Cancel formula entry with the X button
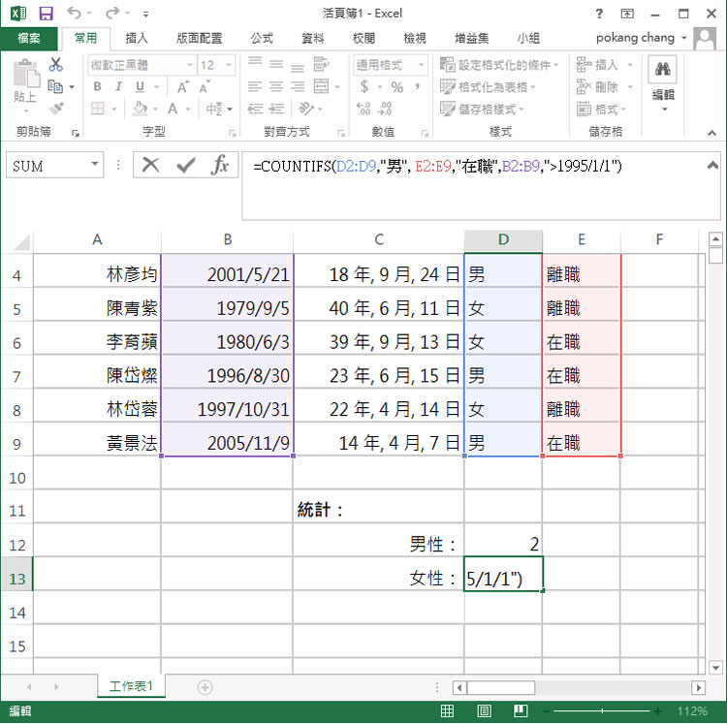 click(x=150, y=166)
